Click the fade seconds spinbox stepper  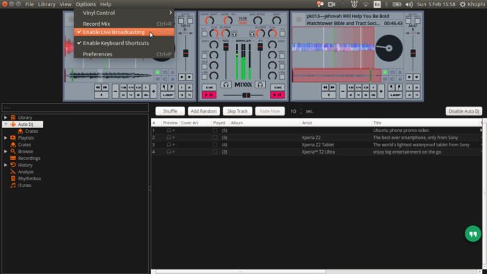pos(301,111)
